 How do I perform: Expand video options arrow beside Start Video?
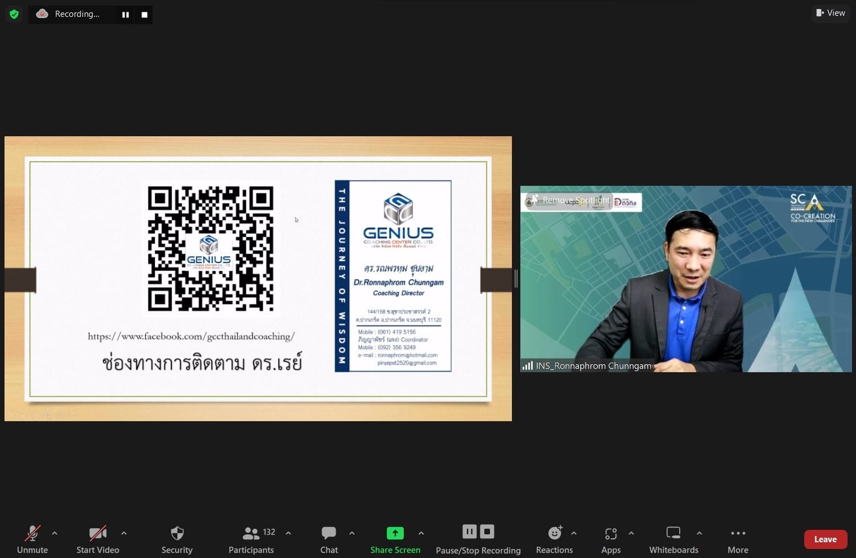(124, 533)
